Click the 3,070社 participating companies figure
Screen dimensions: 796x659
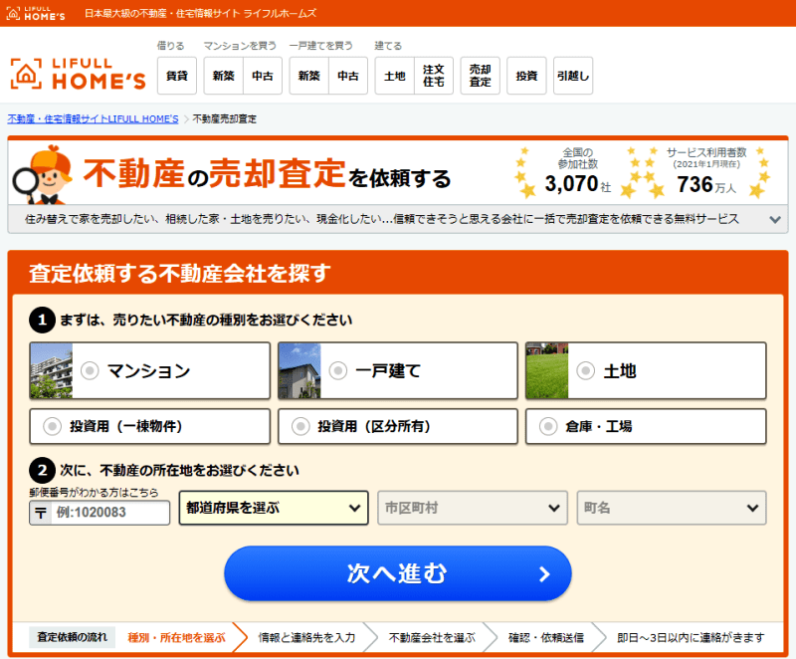point(578,184)
